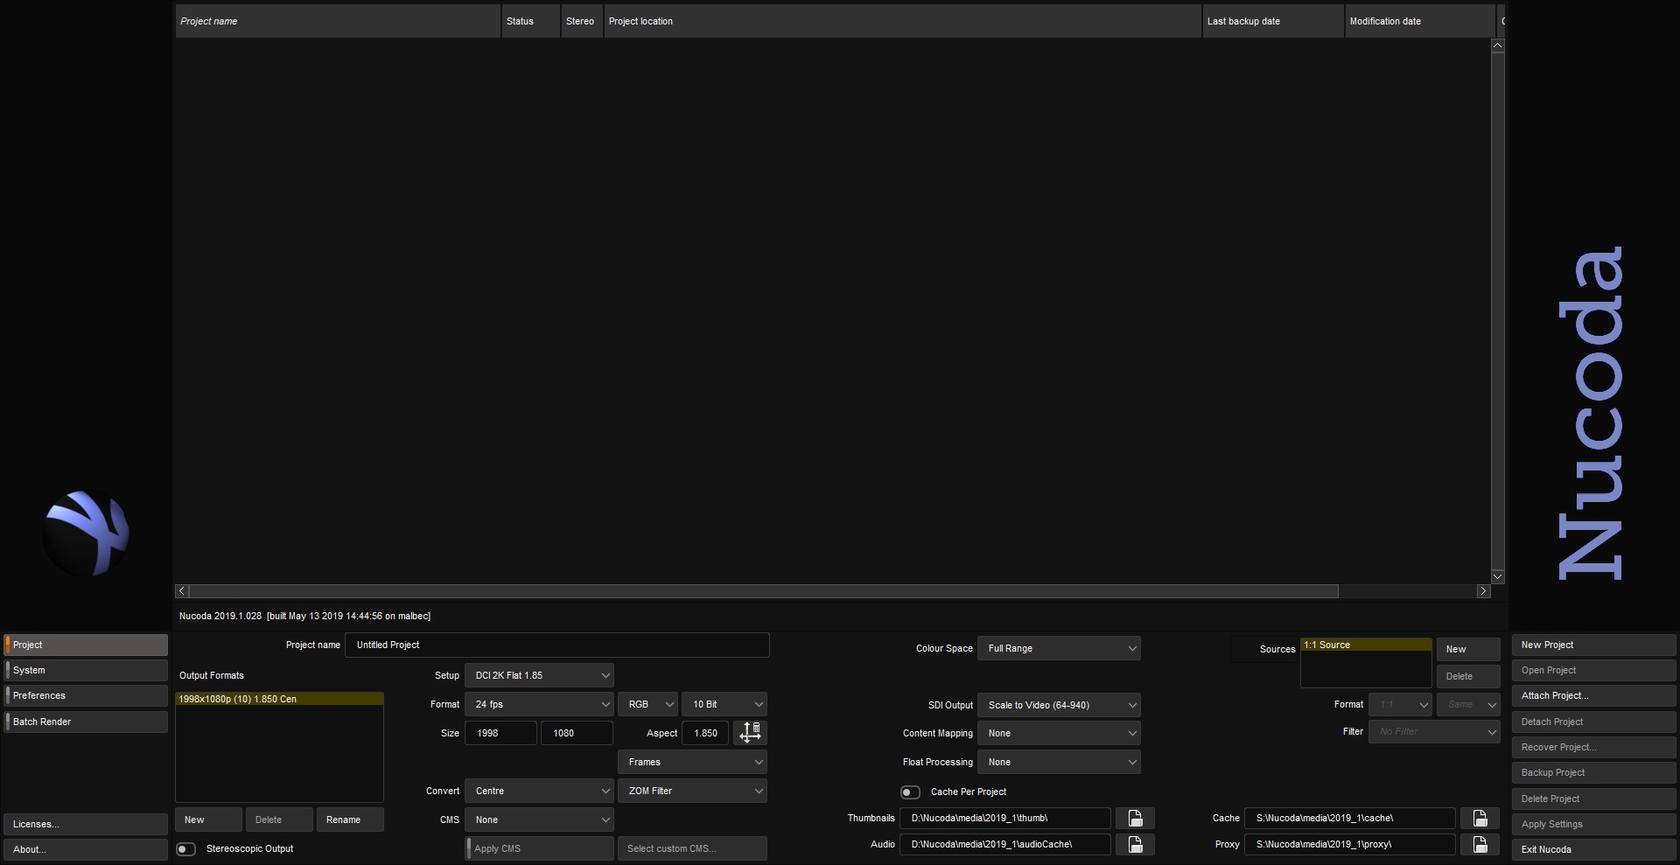The image size is (1680, 865).
Task: Click Recover Project button
Action: tap(1593, 747)
